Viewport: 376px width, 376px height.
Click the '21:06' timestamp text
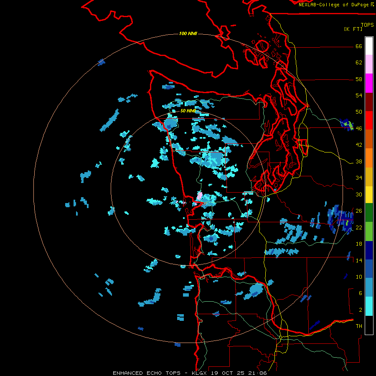pos(258,373)
